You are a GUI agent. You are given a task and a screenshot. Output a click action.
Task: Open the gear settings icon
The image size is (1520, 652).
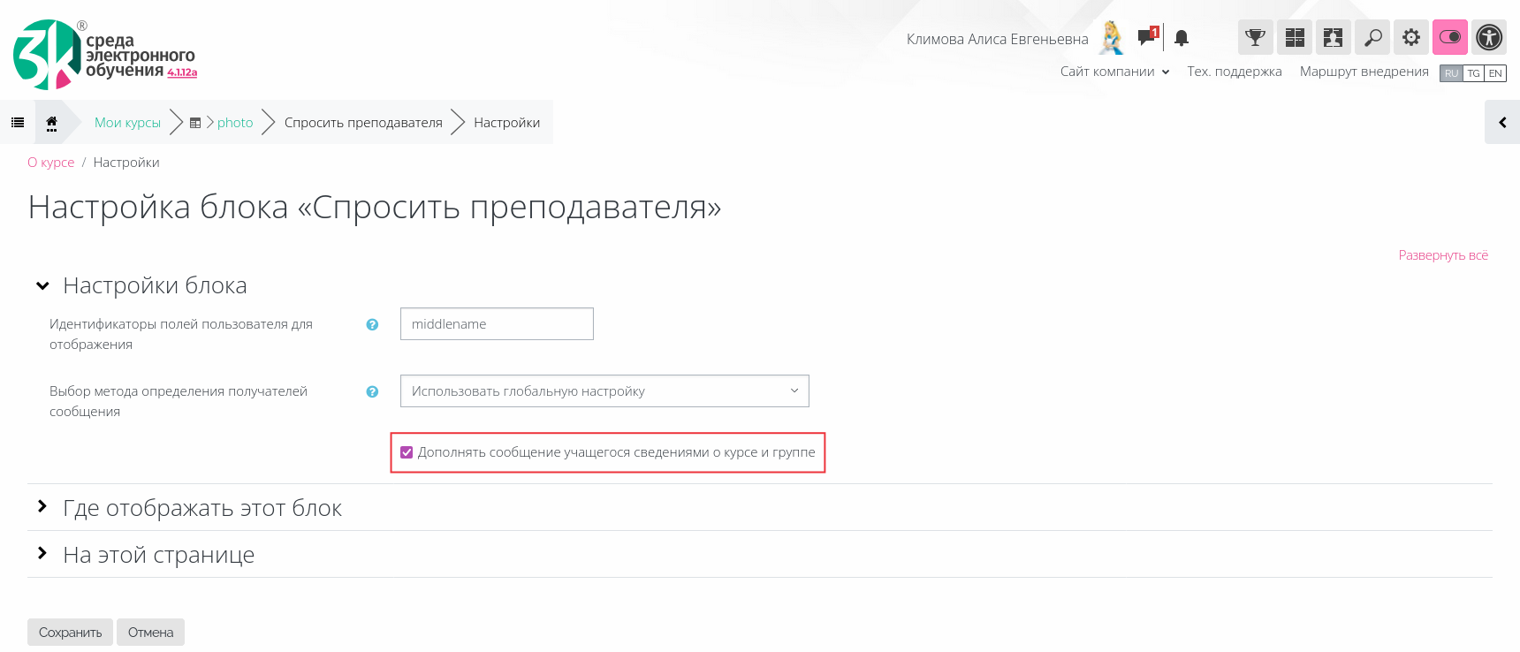1411,37
